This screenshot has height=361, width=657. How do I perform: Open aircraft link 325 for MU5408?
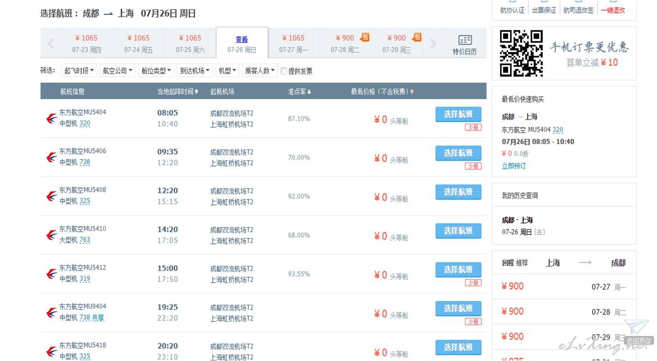coord(85,201)
